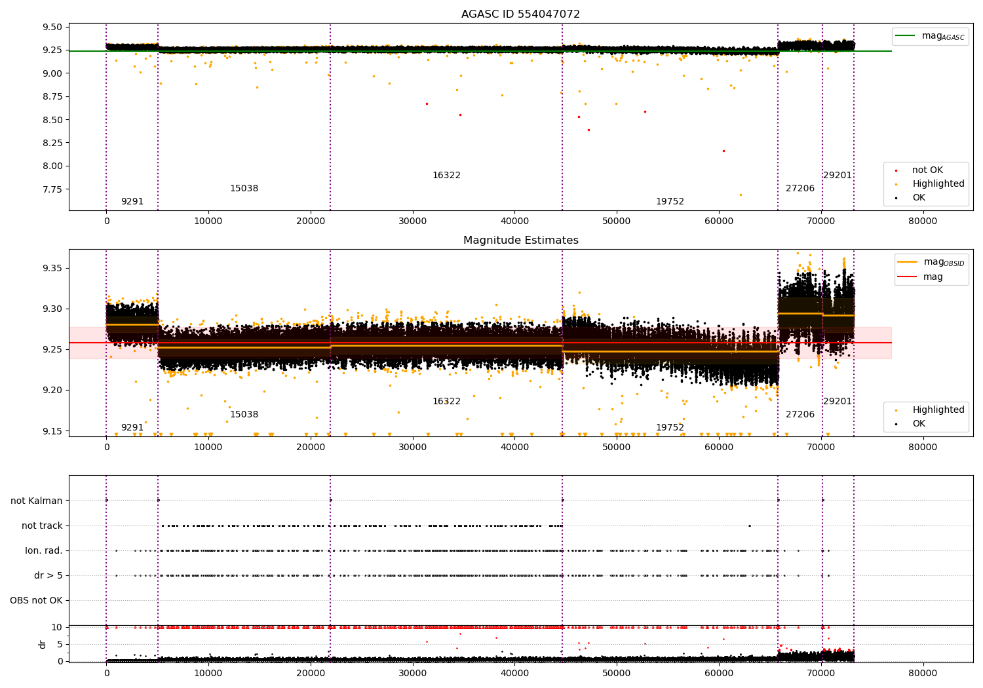Click x-tick 10000 in the bottom panel
The width and height of the screenshot is (983, 688).
coord(208,674)
